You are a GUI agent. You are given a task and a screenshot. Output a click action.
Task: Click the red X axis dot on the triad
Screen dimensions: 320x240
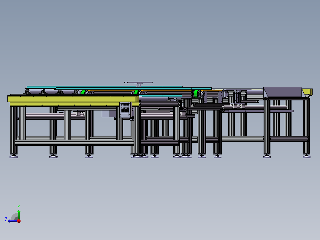pos(19,221)
